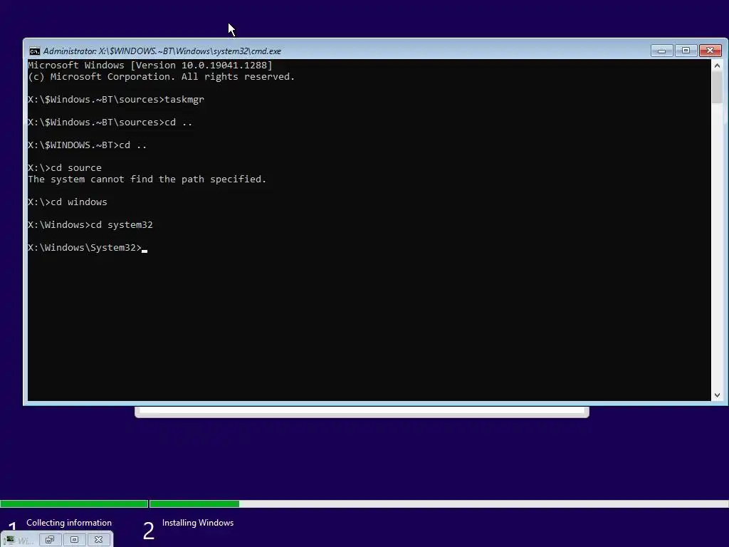This screenshot has width=729, height=547.
Task: Click the "X:\$WINDOWS.~BT>cd .." line
Action: pos(88,145)
